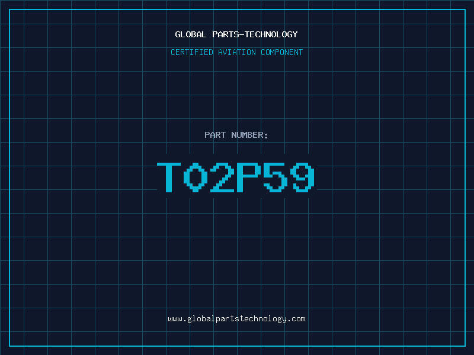Select 'CERTIFIED AVIATION COMPONENT' subtitle text

tap(236, 52)
